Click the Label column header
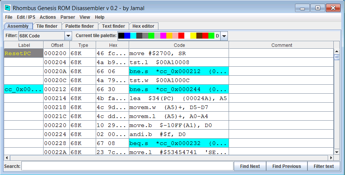The width and height of the screenshot is (345, 175). click(x=24, y=45)
